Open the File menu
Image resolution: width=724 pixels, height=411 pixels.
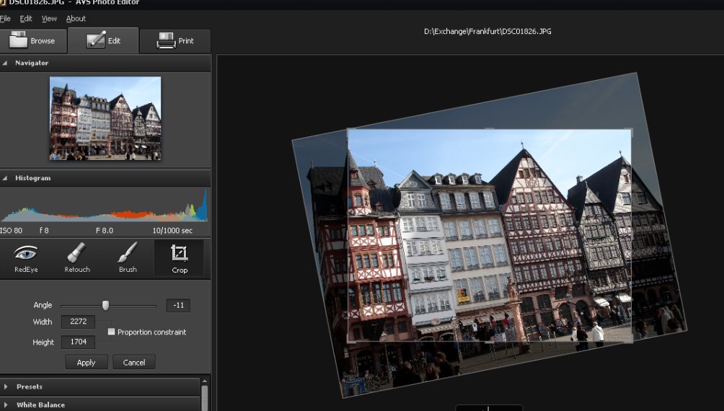coord(4,19)
